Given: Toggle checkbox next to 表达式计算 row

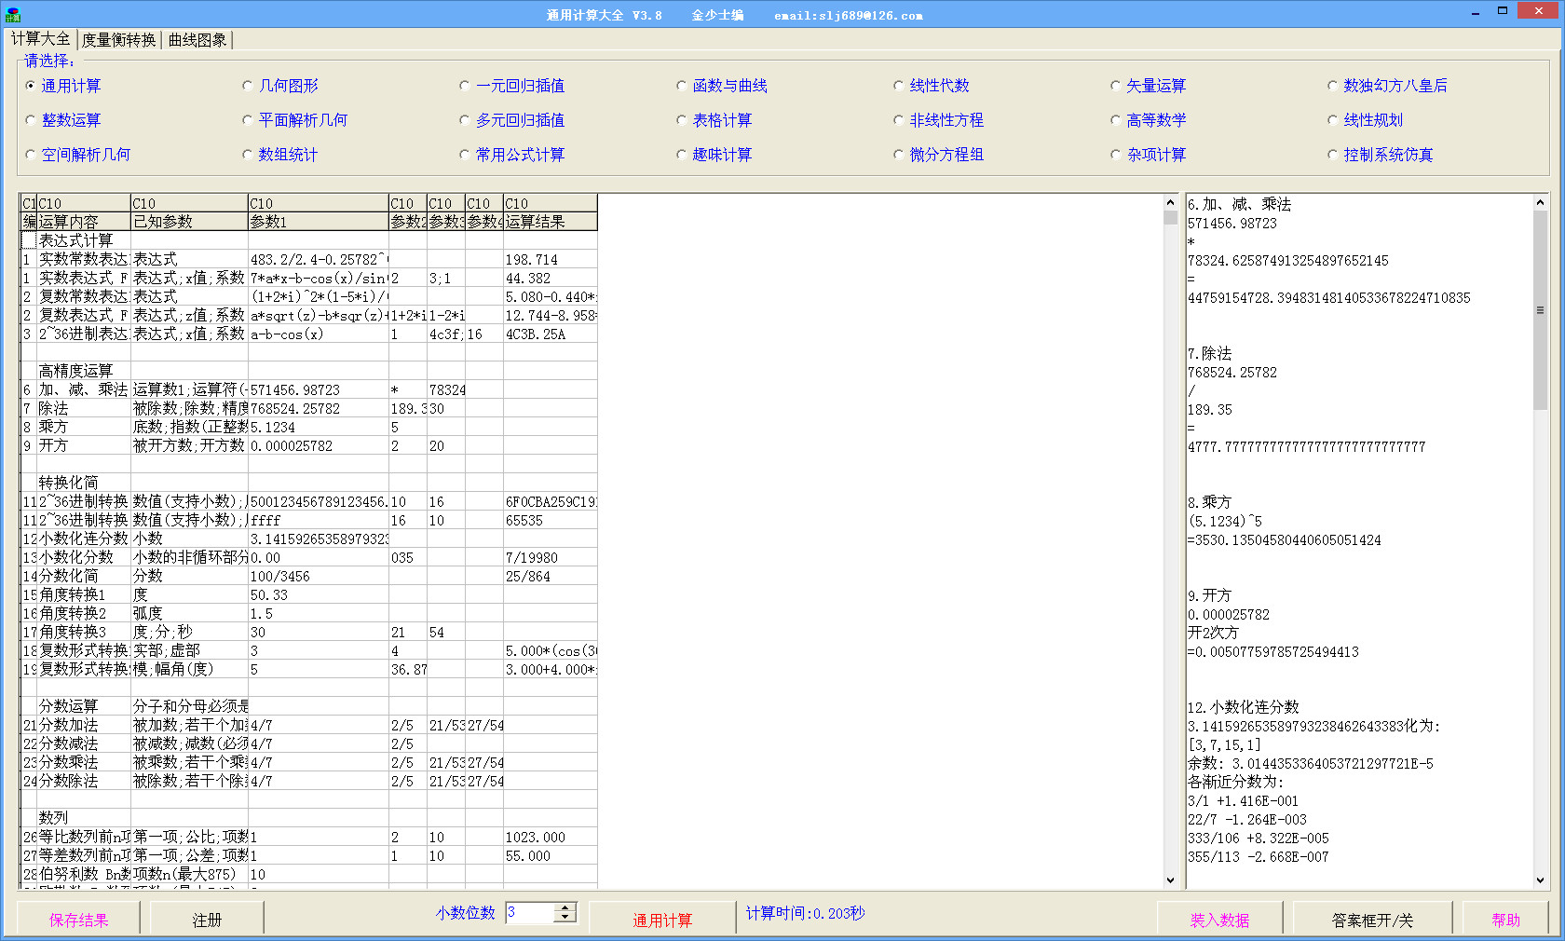Looking at the screenshot, I should coord(29,240).
